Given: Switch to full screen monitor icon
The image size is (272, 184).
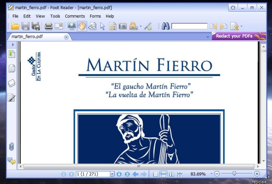Looking at the screenshot, I should tap(71, 26).
